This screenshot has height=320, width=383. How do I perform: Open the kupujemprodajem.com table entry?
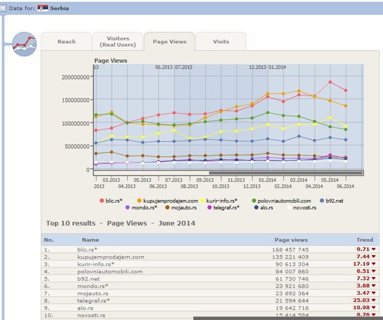pyautogui.click(x=111, y=257)
